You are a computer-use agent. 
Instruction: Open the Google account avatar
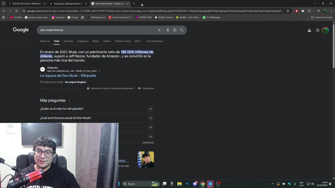(325, 30)
